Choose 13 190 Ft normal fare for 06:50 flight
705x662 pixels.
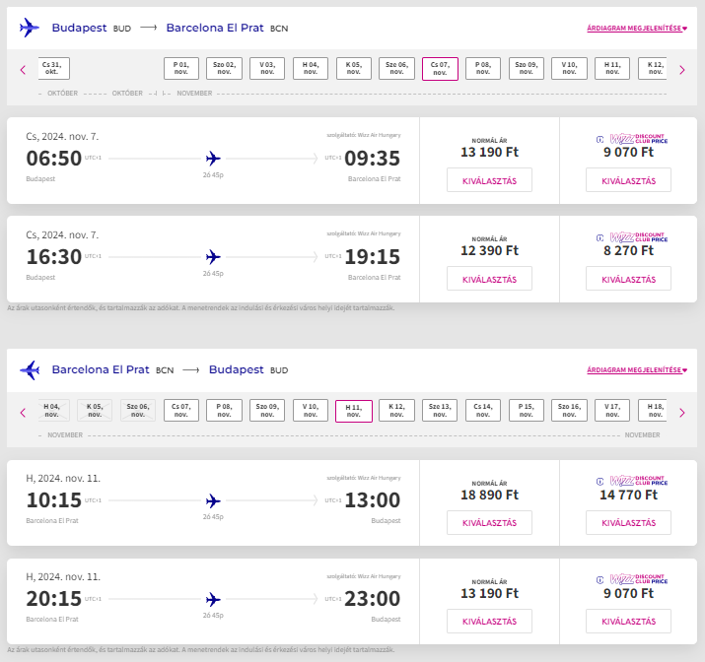tap(489, 180)
